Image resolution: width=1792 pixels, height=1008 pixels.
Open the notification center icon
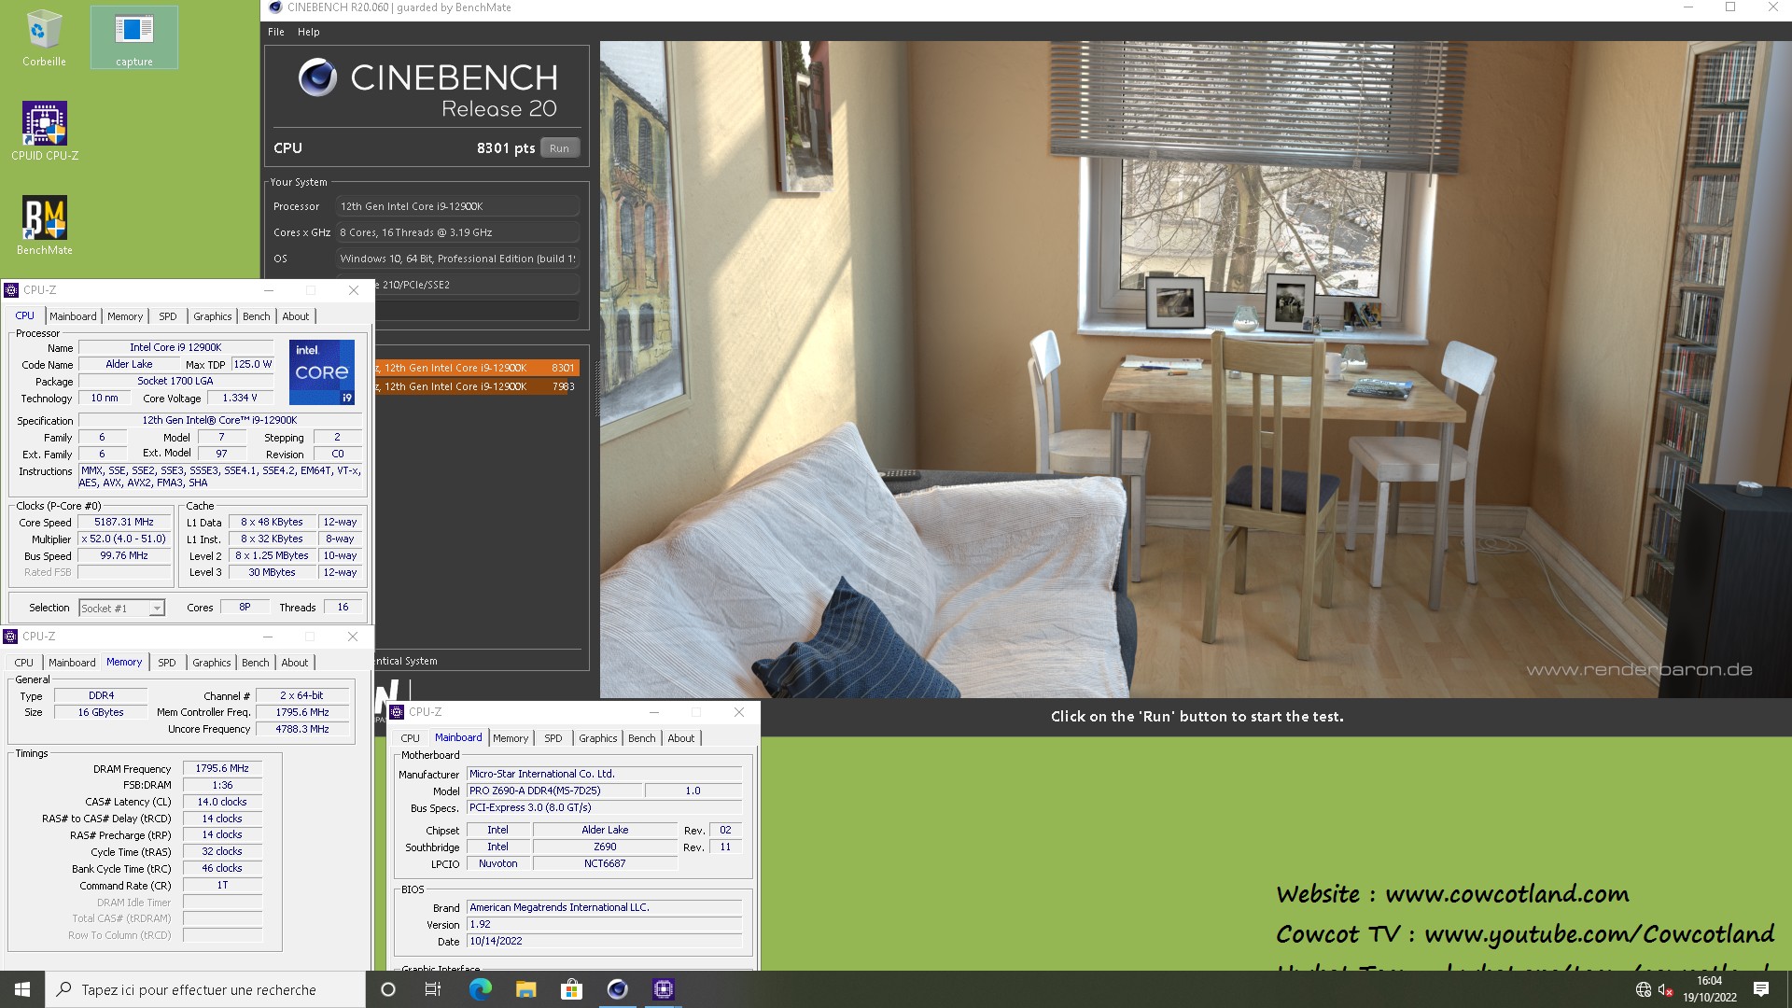[1761, 989]
